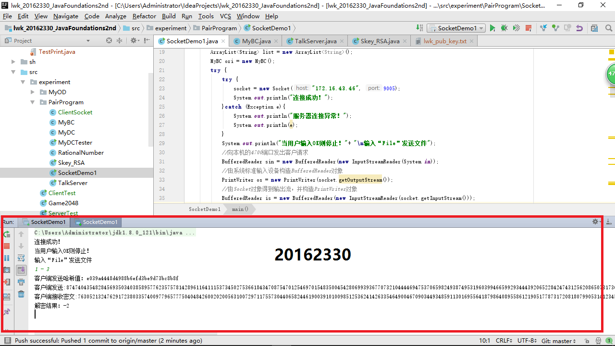Click the Collapse All icon in the Project panel

pos(120,41)
